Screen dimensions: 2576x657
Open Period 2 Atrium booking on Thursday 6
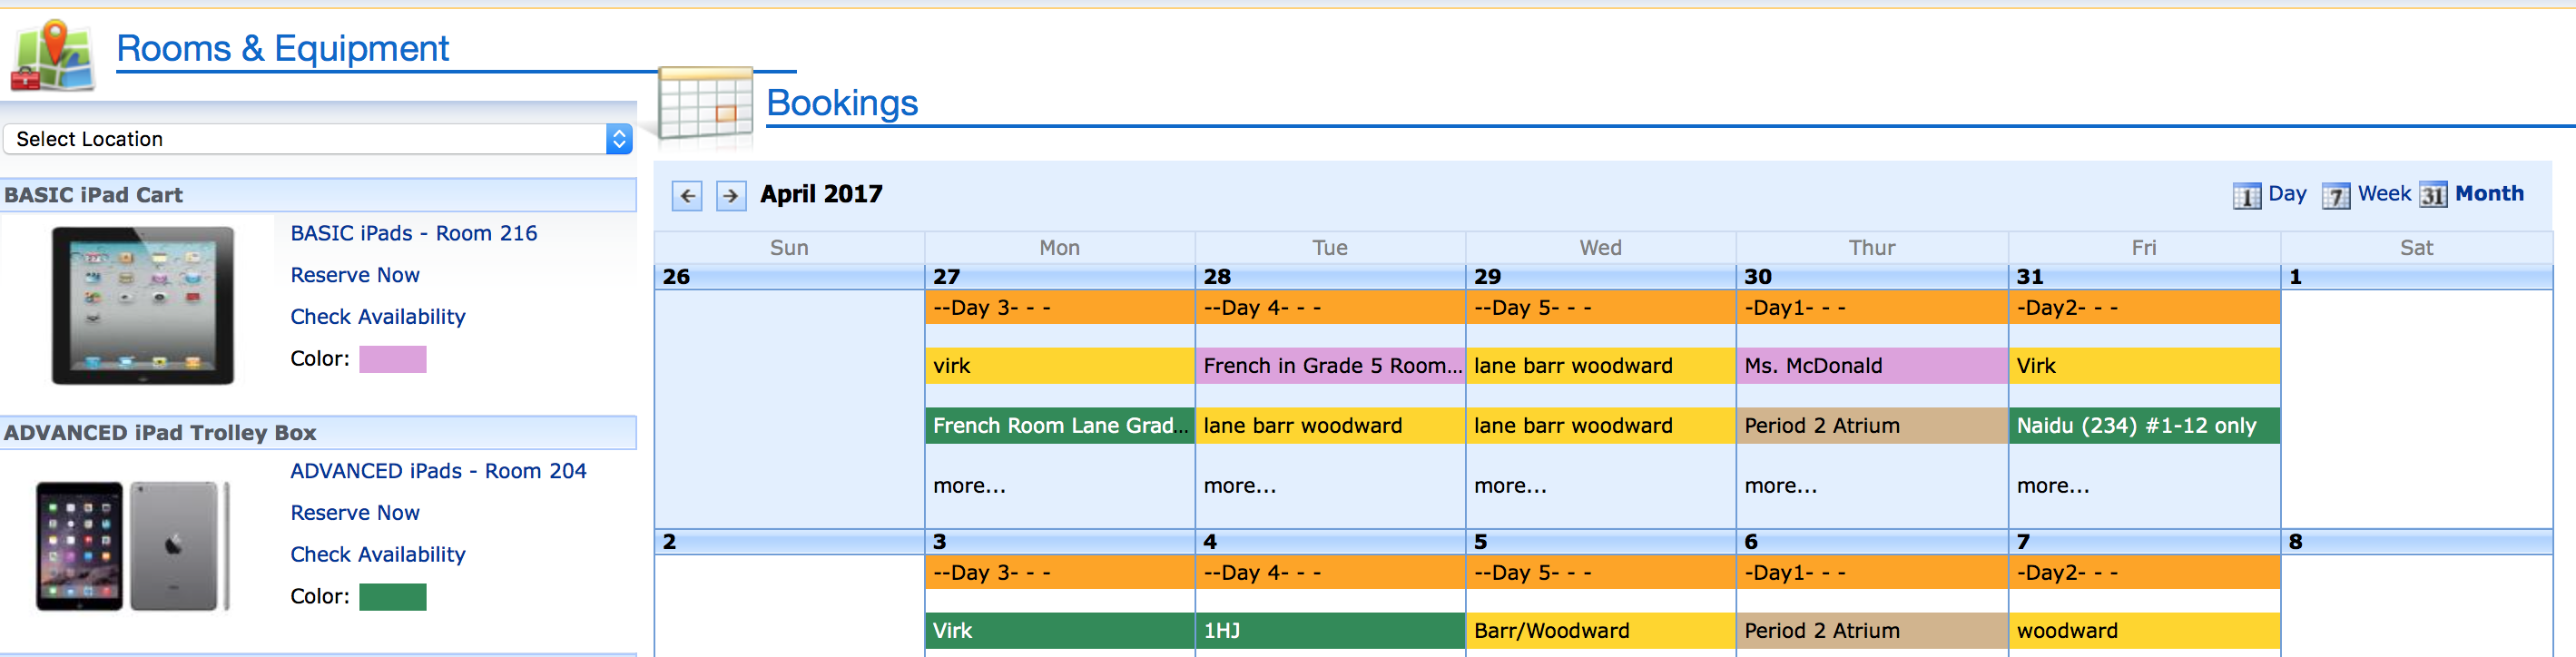tap(1872, 631)
